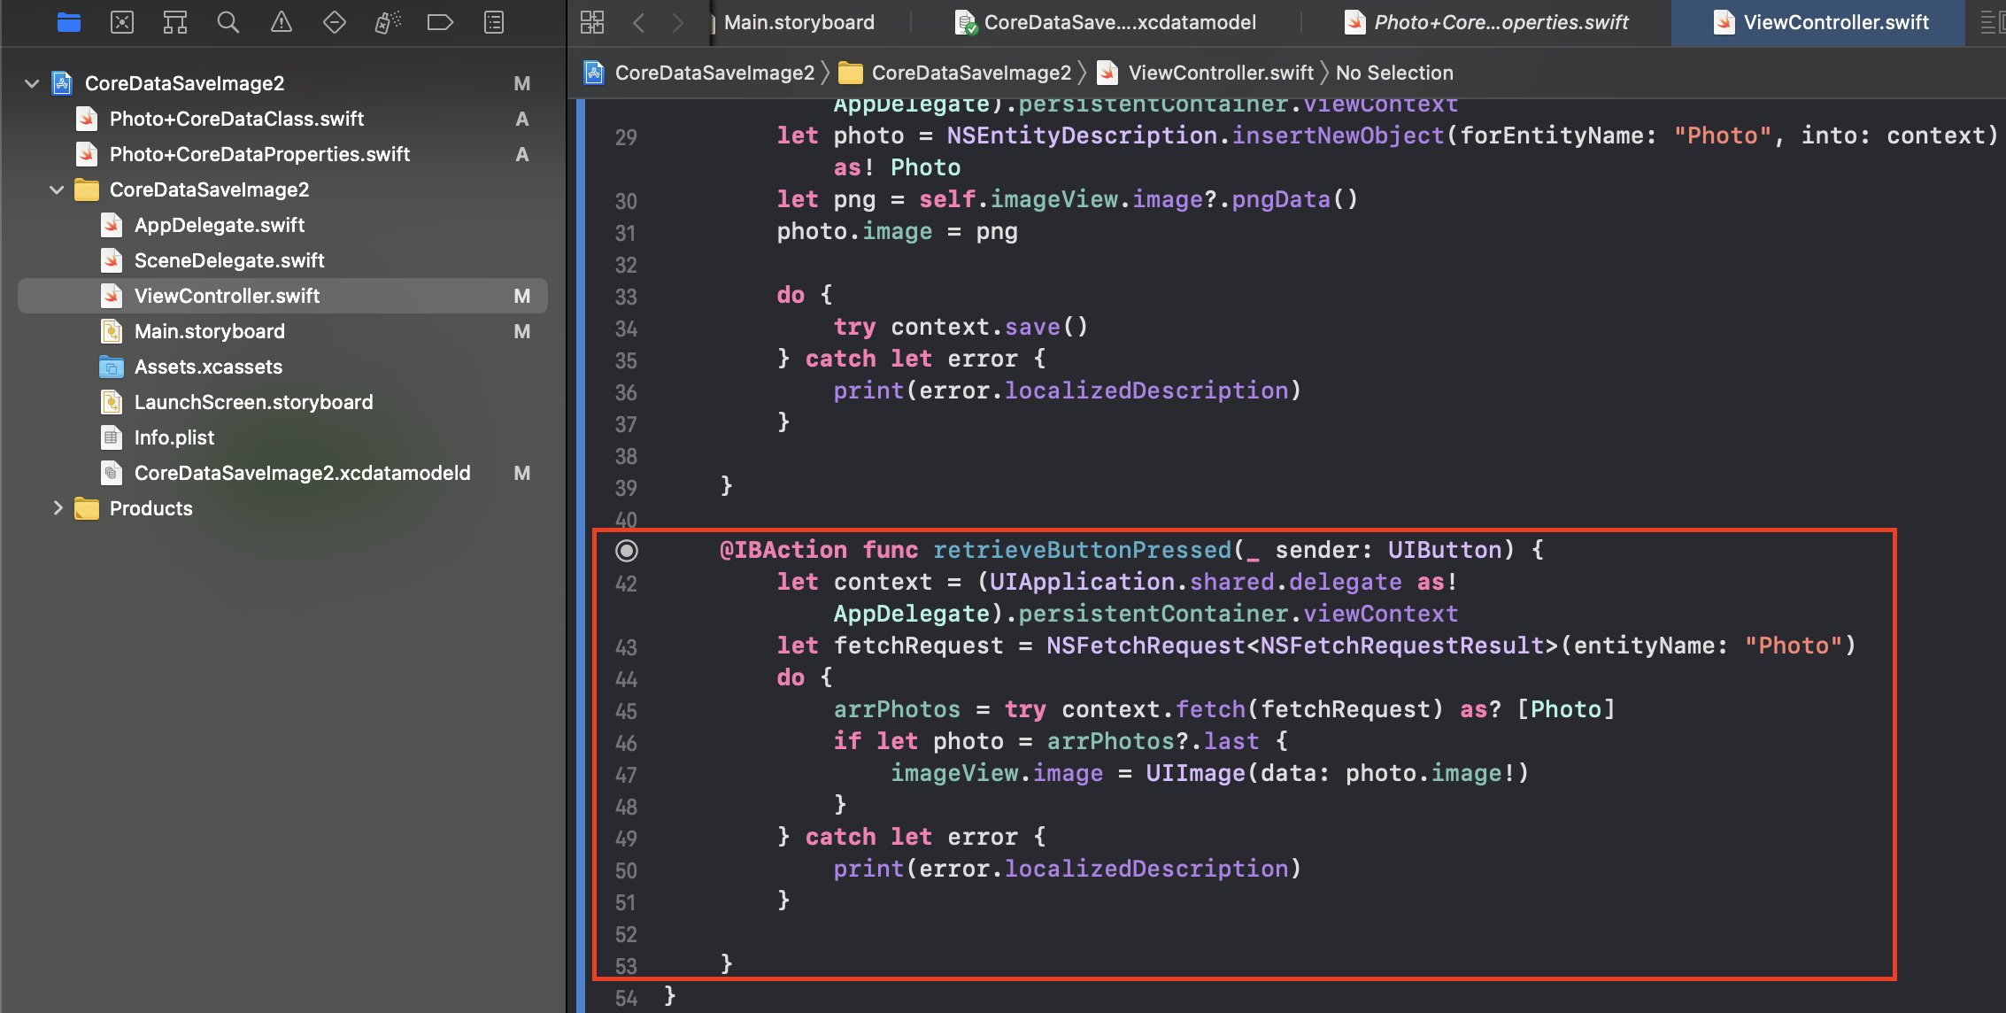Open the Find navigator magnifier icon
The width and height of the screenshot is (2006, 1013).
pos(228,22)
